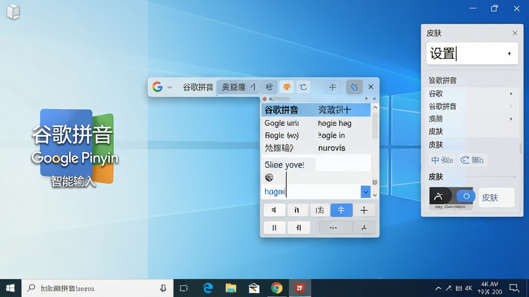Image resolution: width=529 pixels, height=297 pixels.
Task: Expand the third list row's chevron in the skin panel
Action: (x=511, y=119)
